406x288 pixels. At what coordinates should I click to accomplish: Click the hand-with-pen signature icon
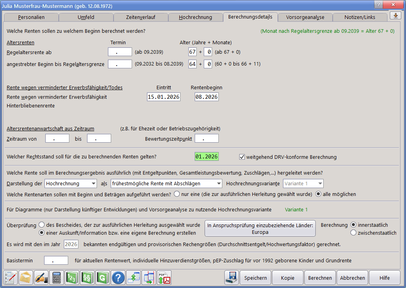tap(41, 278)
